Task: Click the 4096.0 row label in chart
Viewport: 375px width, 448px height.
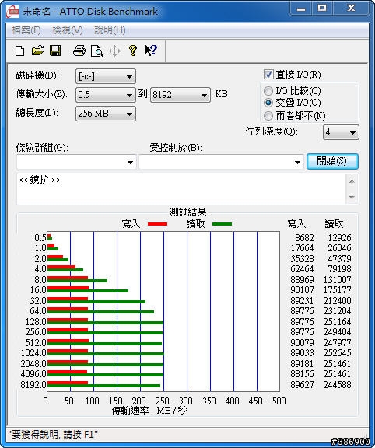Action: coord(33,374)
